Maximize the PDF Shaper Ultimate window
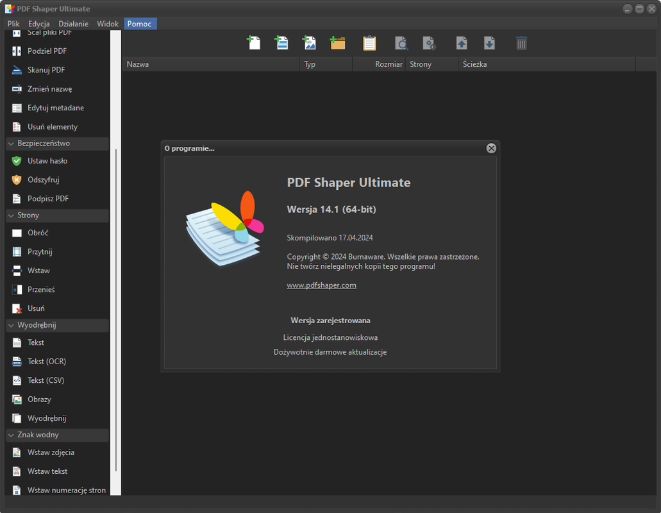 pyautogui.click(x=639, y=9)
